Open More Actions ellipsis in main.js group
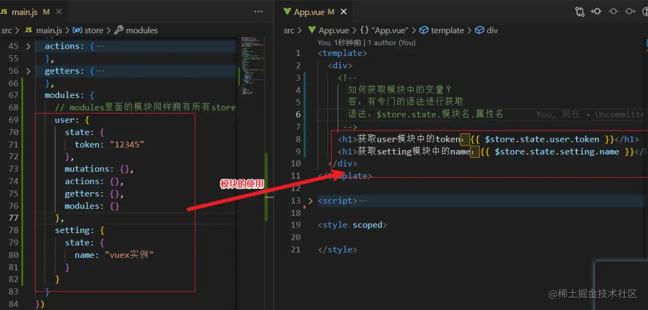 pyautogui.click(x=259, y=12)
